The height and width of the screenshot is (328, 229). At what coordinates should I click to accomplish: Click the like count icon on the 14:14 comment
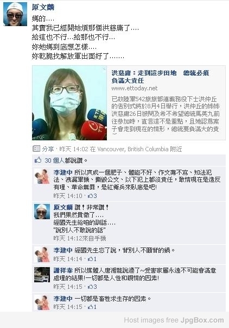[91, 259]
